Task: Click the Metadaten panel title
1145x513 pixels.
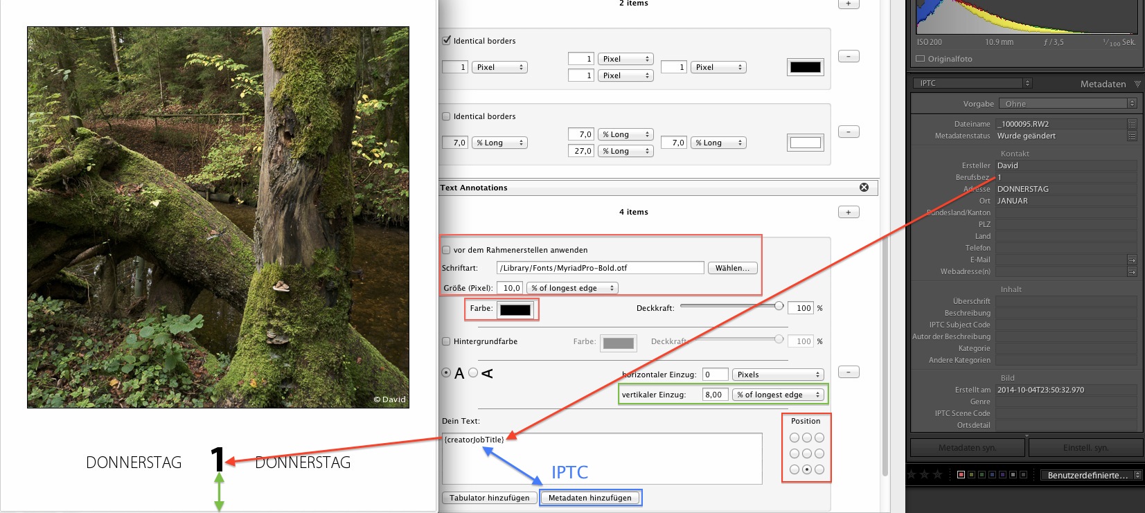Action: click(x=1103, y=84)
